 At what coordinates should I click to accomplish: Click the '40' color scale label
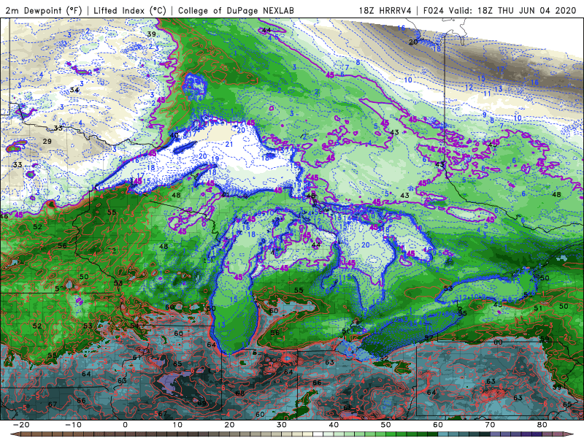334,425
